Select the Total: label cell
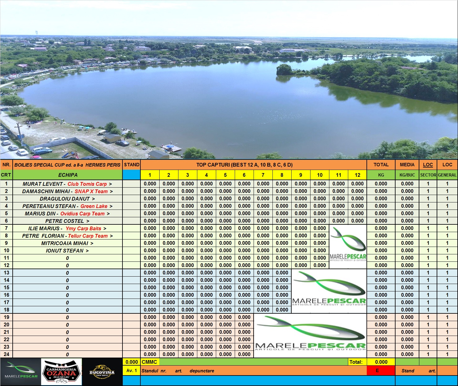Screen dimensions: 458x386 pos(357,362)
